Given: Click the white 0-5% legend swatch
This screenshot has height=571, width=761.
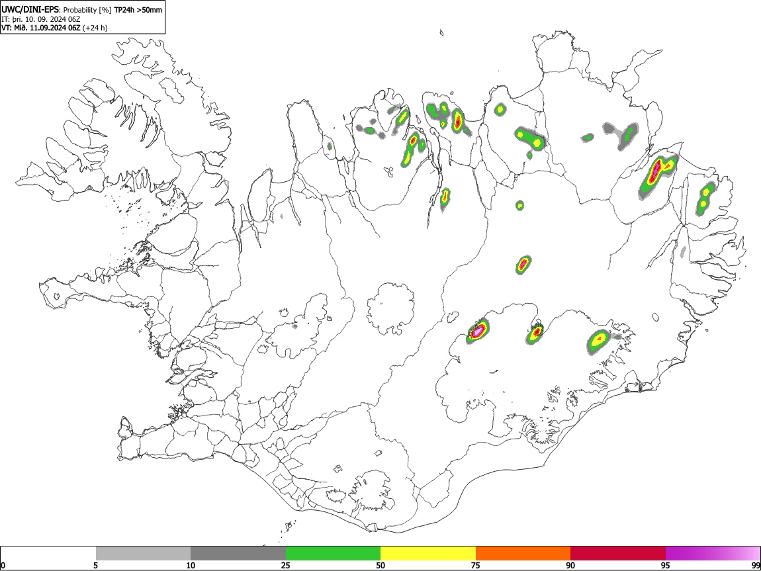Looking at the screenshot, I should pos(48,553).
